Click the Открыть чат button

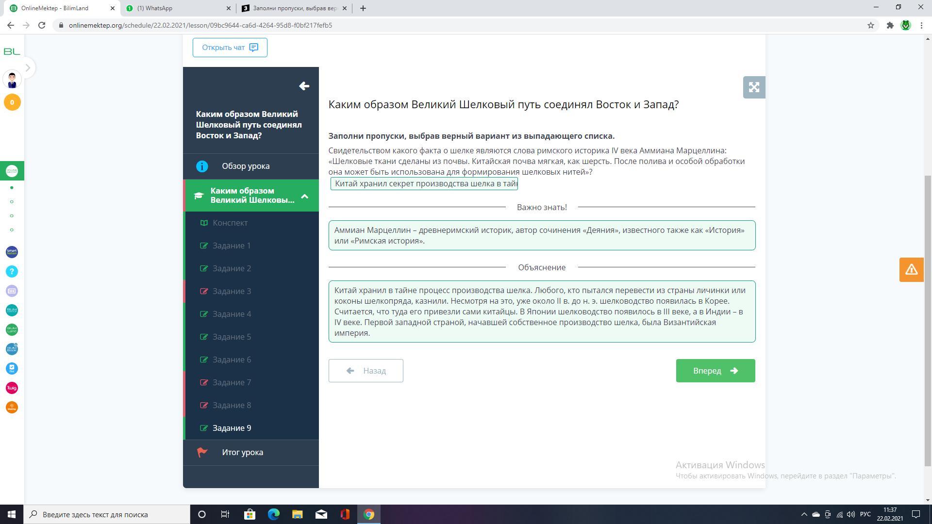[230, 48]
